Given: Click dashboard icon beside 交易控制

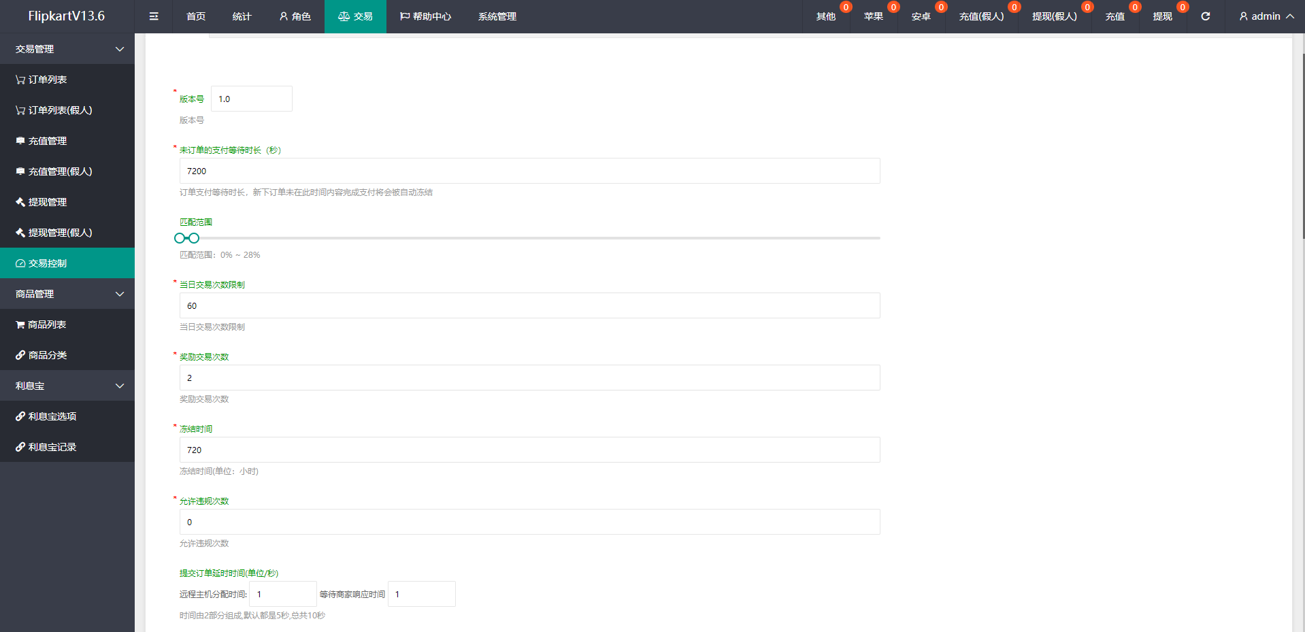Looking at the screenshot, I should (20, 263).
